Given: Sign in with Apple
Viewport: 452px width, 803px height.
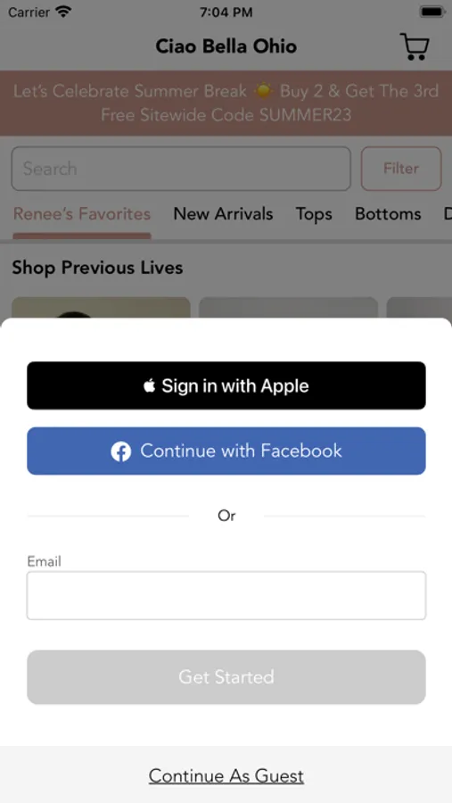Looking at the screenshot, I should tap(226, 385).
